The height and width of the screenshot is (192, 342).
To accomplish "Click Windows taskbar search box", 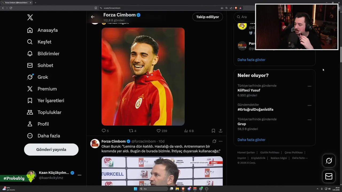I will [x=153, y=189].
